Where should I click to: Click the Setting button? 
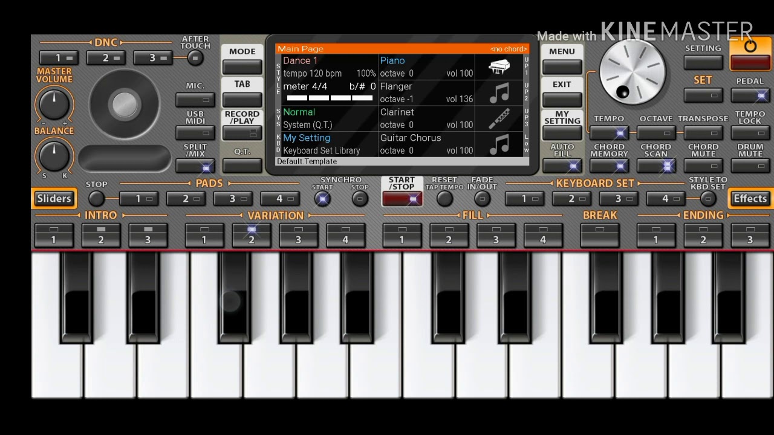pyautogui.click(x=703, y=62)
